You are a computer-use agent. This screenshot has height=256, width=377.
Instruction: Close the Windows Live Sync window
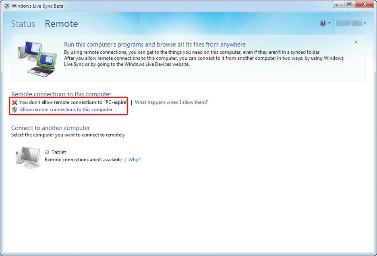[365, 4]
